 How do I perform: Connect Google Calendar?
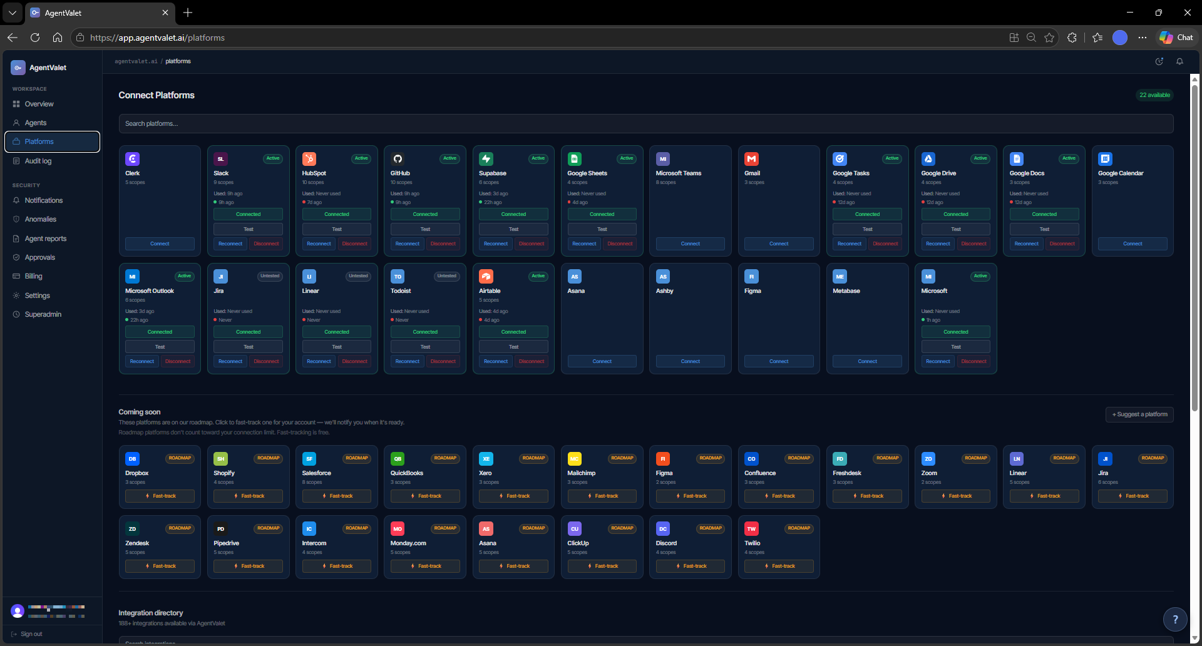(1133, 244)
